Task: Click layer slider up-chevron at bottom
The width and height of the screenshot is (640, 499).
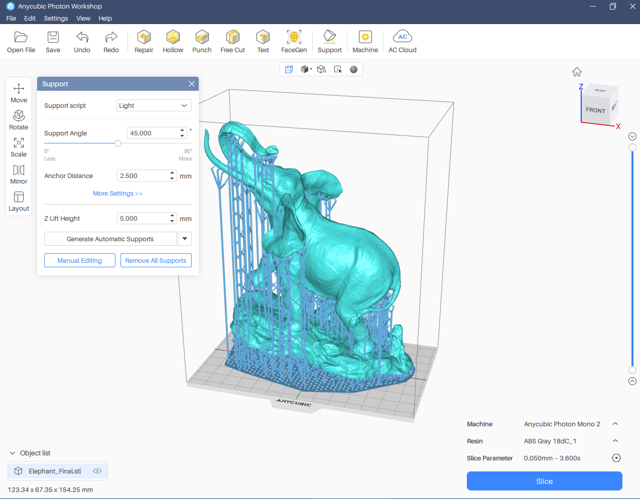Action: coord(632,381)
